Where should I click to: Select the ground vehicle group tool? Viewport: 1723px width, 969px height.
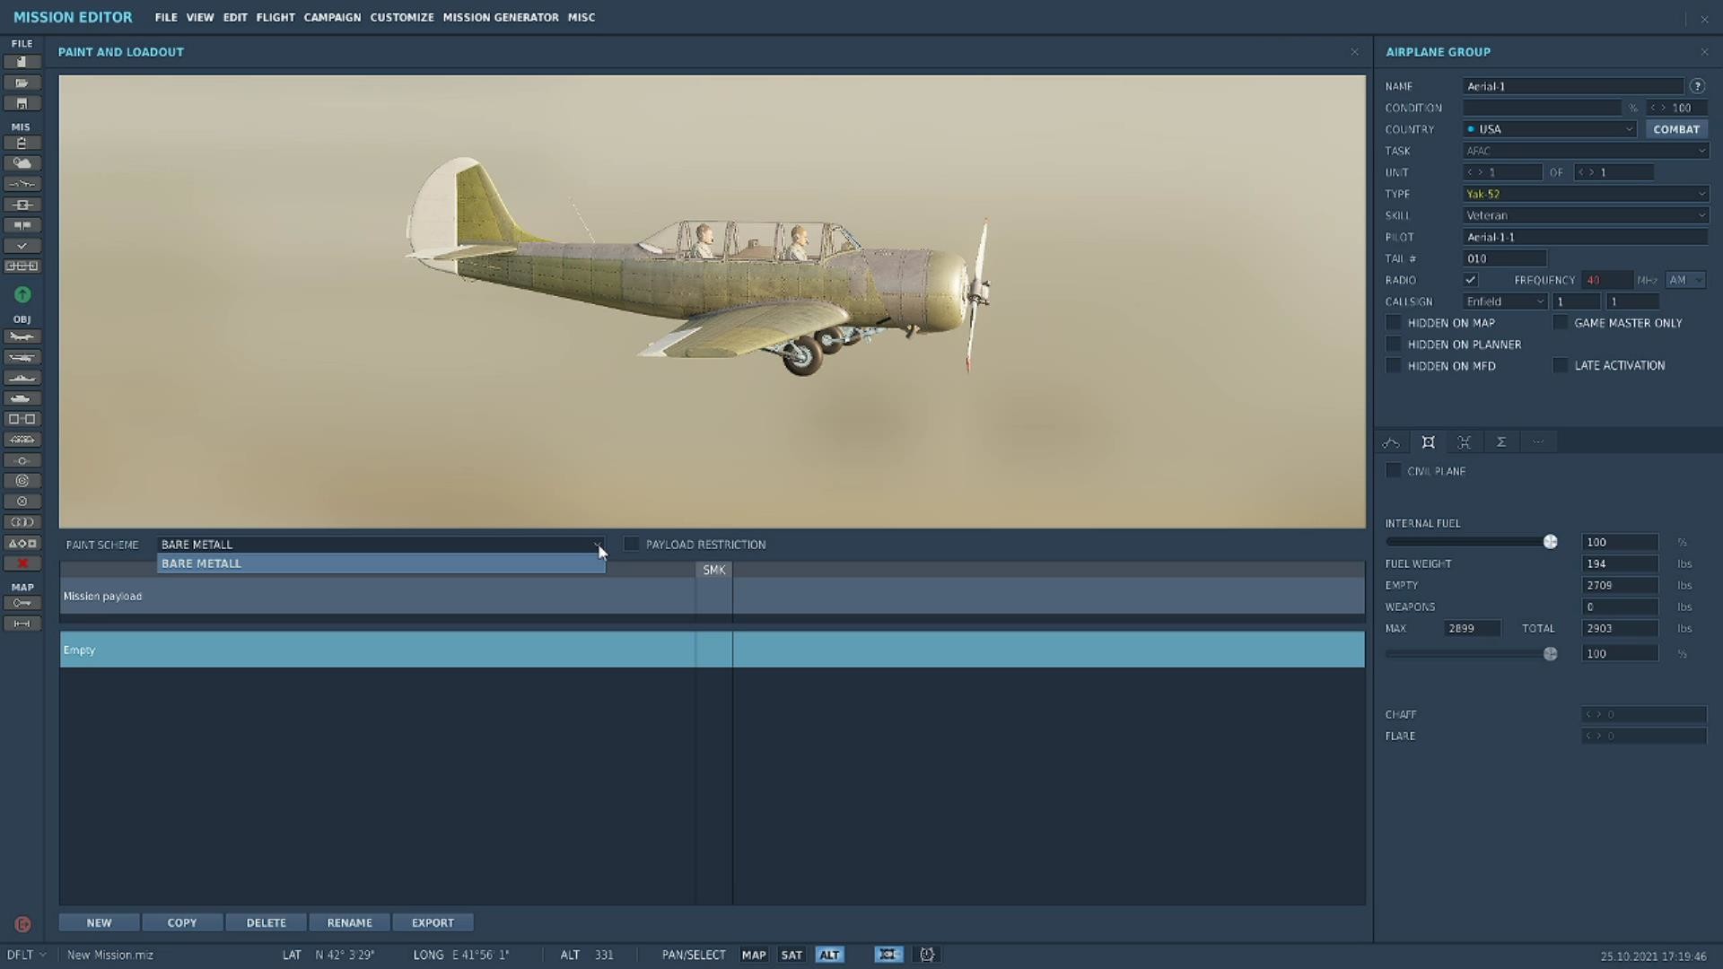pyautogui.click(x=22, y=398)
